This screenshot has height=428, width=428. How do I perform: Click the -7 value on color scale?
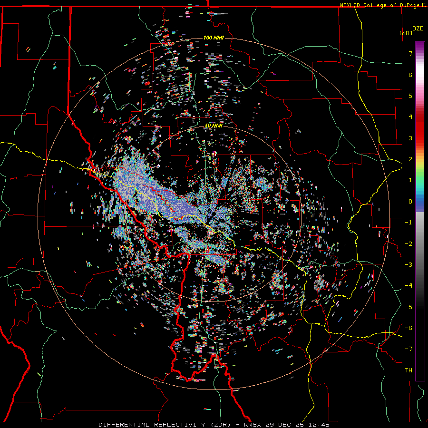409,349
